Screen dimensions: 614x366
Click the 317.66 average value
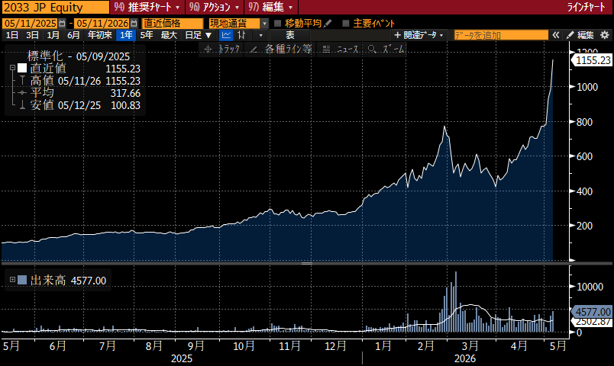125,93
